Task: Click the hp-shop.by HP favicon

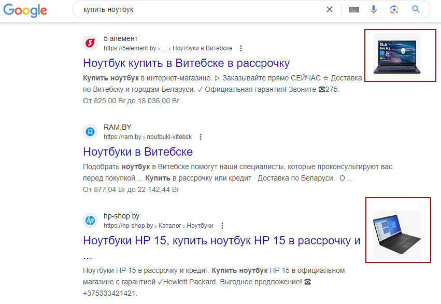Action: 90,220
